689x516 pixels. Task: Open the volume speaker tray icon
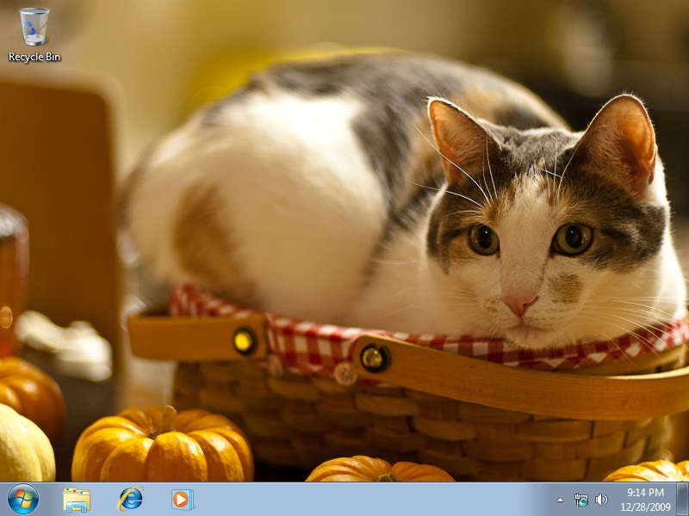coord(601,500)
